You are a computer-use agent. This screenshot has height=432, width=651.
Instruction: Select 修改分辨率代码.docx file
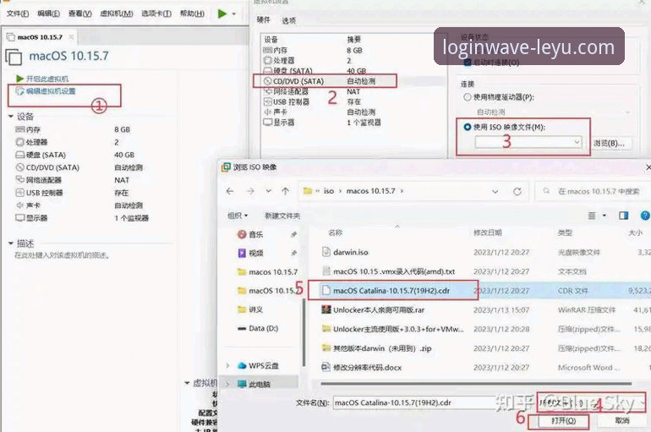click(367, 367)
